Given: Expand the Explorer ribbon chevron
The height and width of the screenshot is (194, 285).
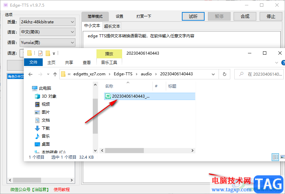Looking at the screenshot, I should 277,63.
